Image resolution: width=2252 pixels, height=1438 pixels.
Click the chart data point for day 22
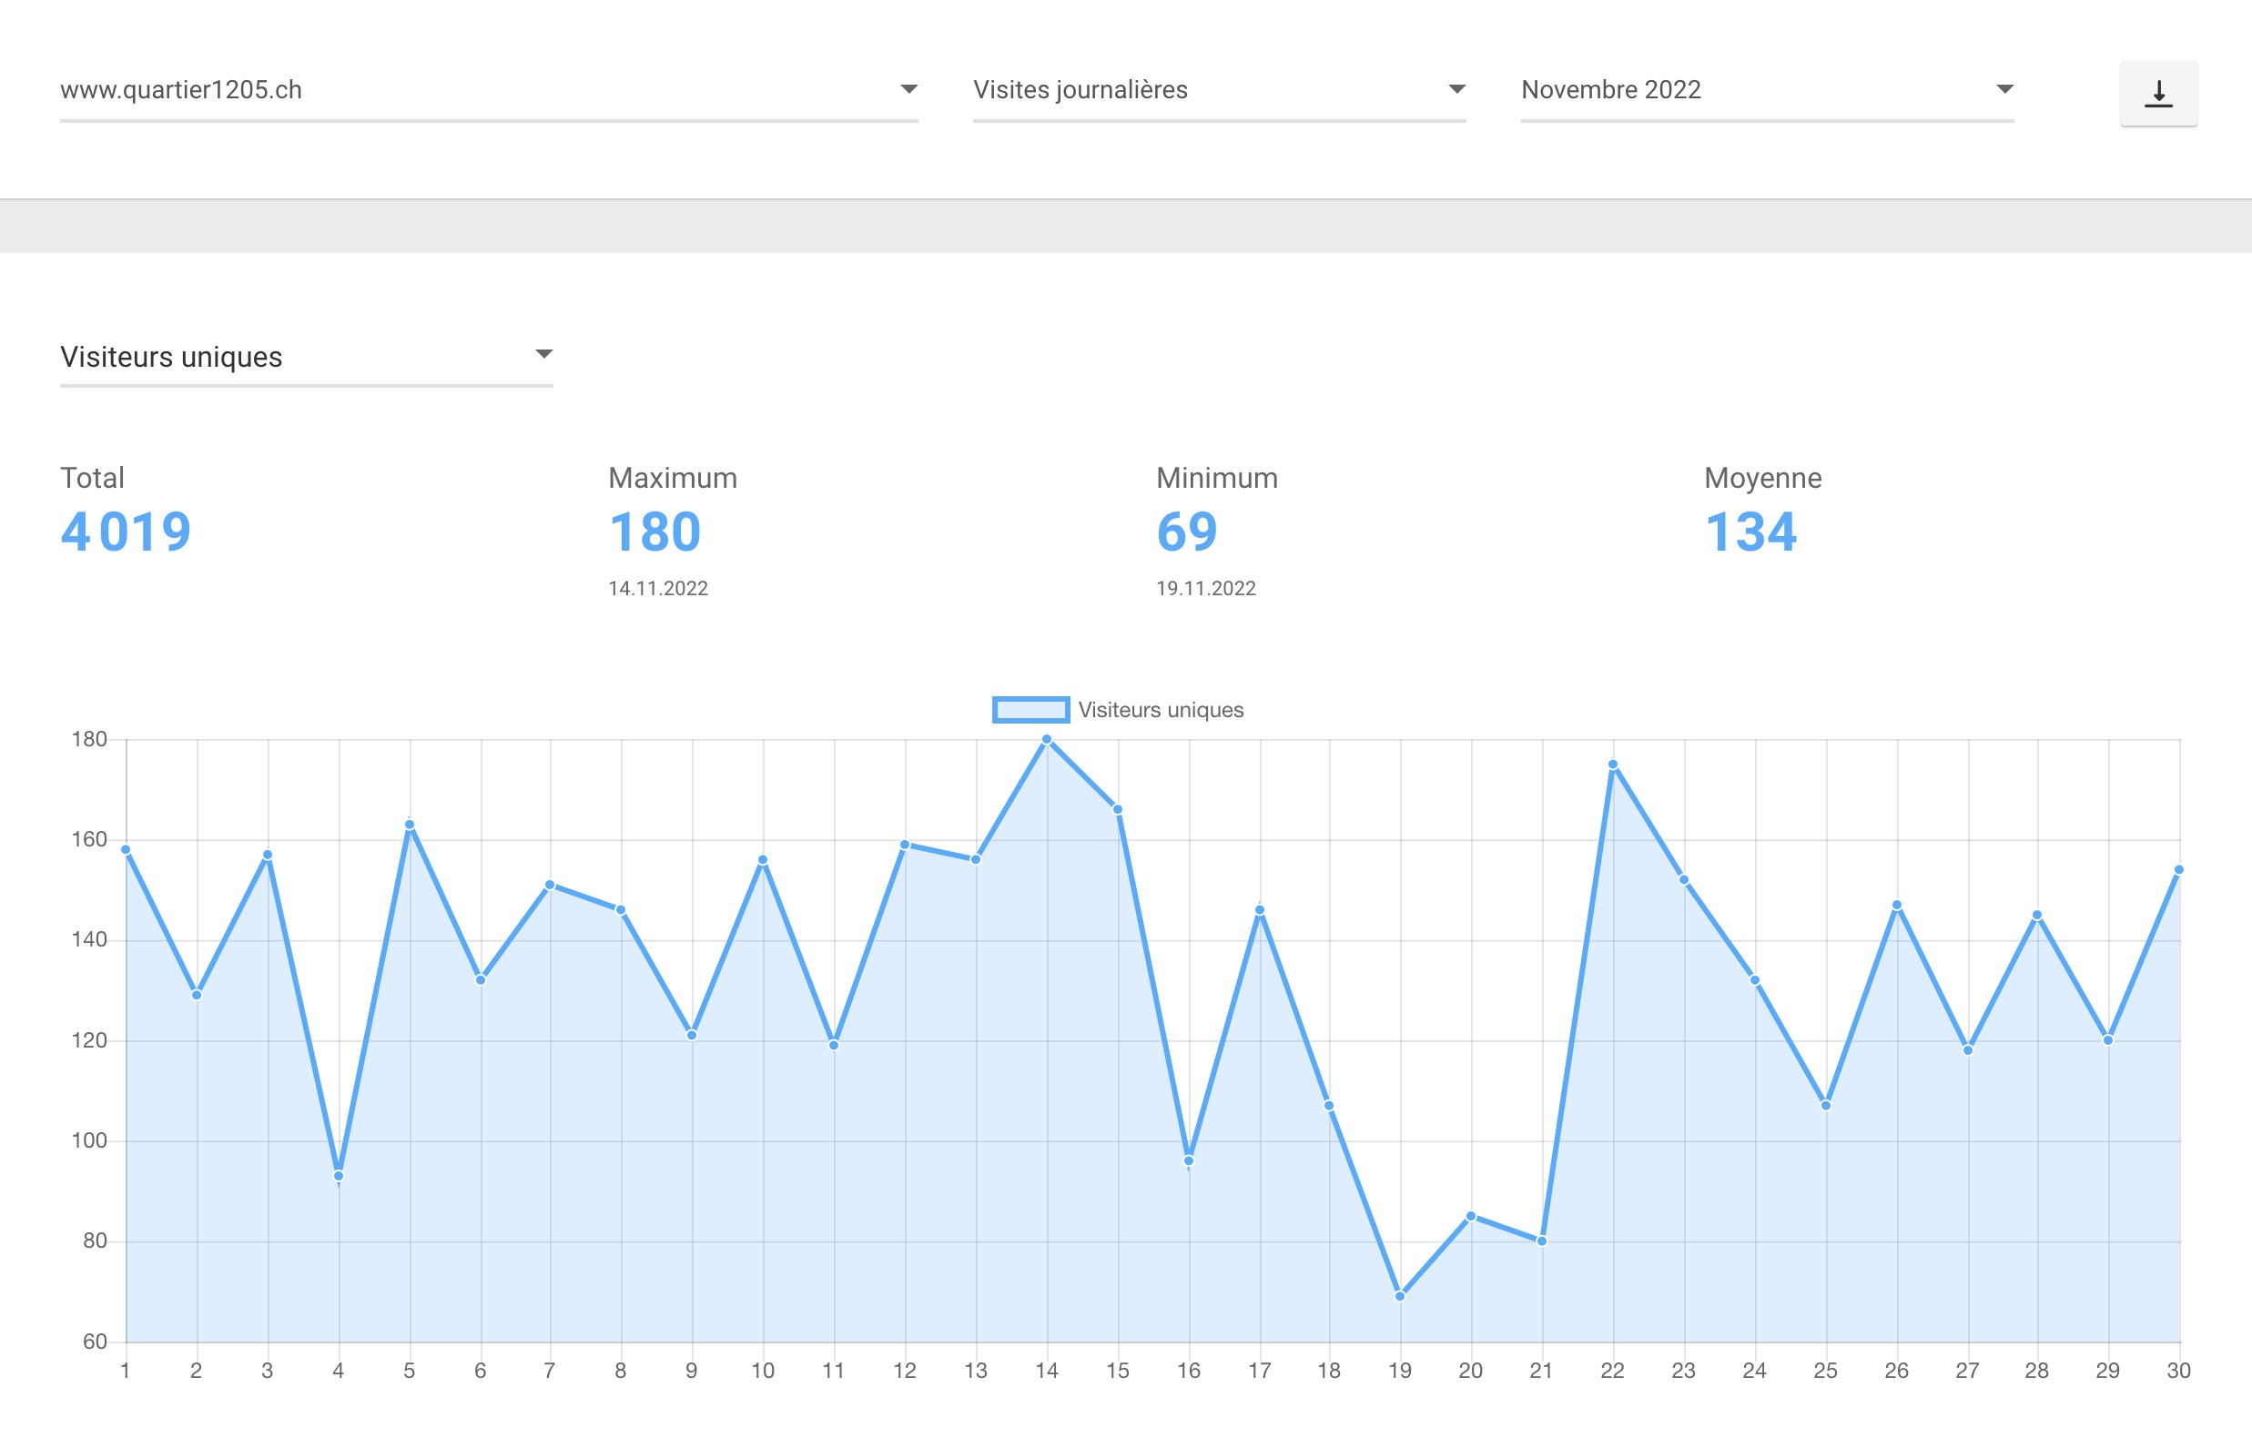coord(1613,765)
